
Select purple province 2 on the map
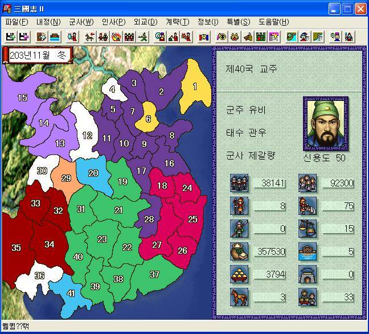[x=161, y=91]
